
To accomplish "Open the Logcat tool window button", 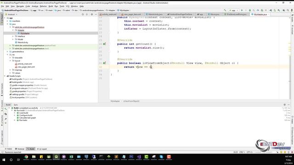I will pyautogui.click(x=42, y=149).
